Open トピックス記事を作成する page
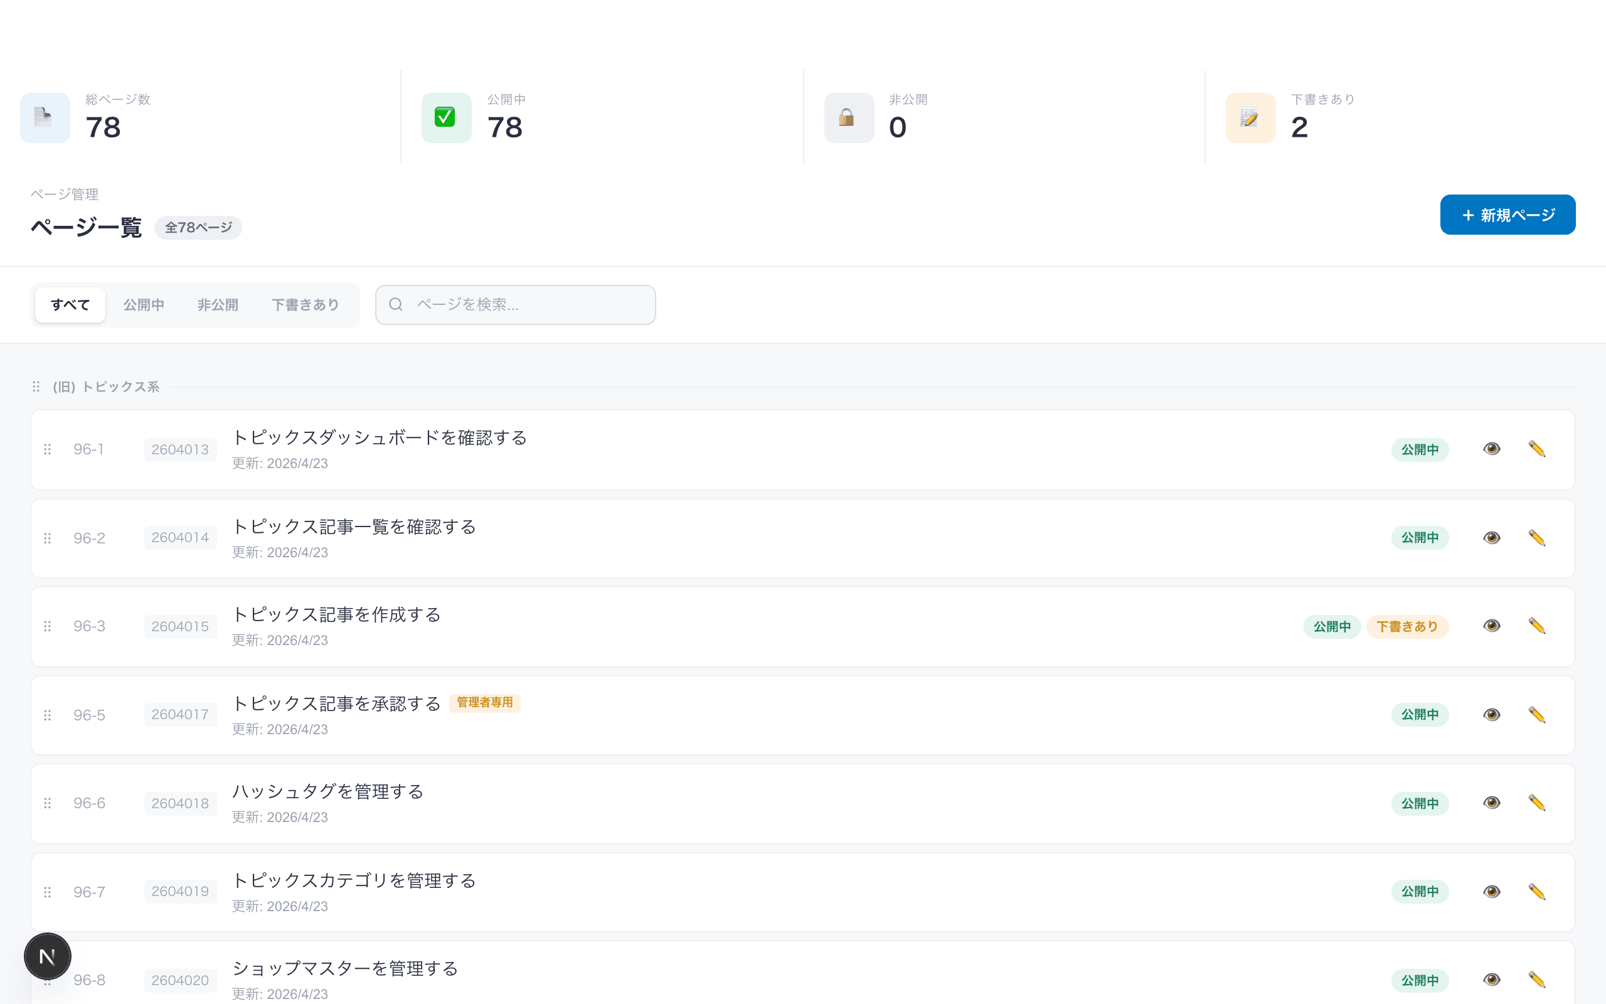1606x1004 pixels. point(336,614)
